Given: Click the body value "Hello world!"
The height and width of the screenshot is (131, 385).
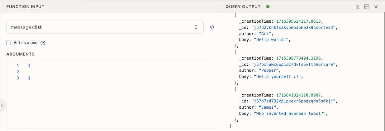Looking at the screenshot, I should (272, 40).
